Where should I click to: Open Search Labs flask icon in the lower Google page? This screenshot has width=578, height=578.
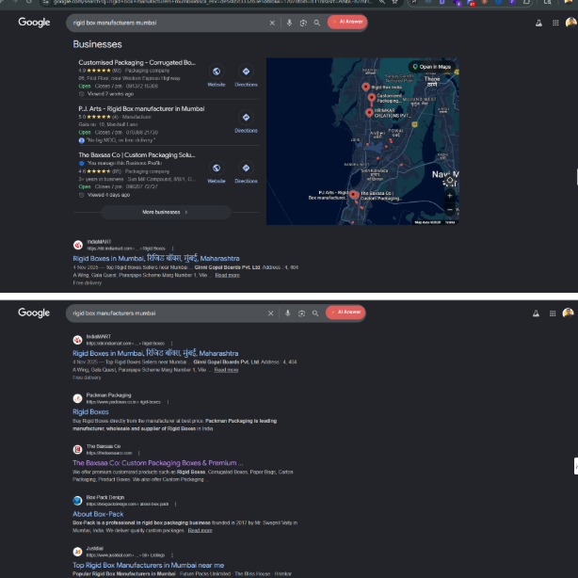536,313
